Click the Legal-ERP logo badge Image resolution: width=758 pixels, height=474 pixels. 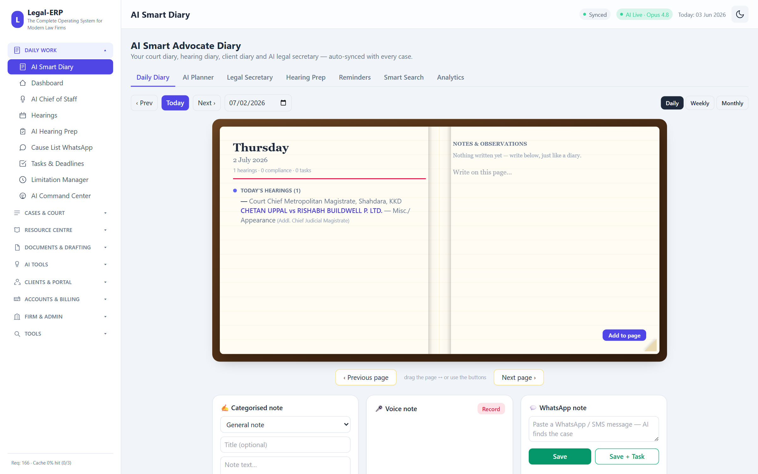17,20
